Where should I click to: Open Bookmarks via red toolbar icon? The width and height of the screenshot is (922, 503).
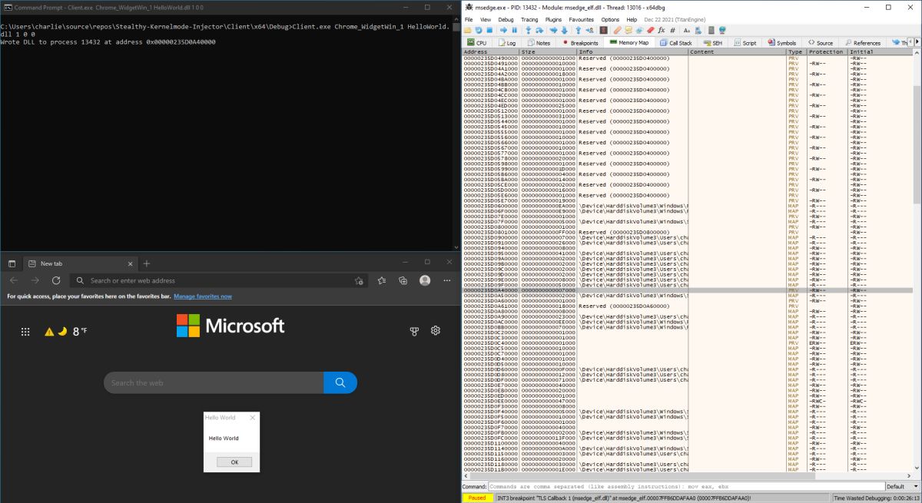[x=650, y=30]
